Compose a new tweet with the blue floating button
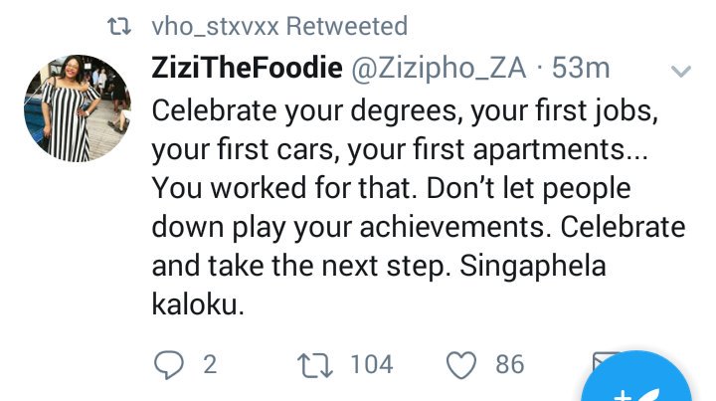 pyautogui.click(x=636, y=381)
